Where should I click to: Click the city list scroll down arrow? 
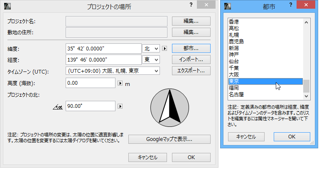tap(307, 96)
